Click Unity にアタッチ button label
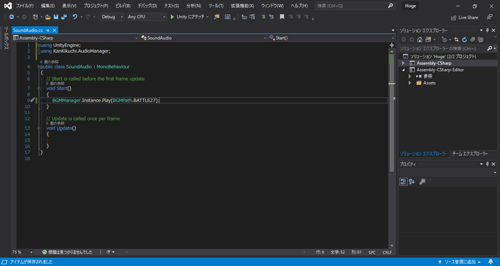Screen dimensions: 500x266 (x=190, y=17)
